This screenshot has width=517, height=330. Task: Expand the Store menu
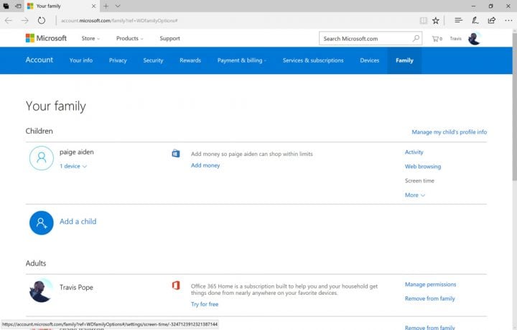point(90,38)
